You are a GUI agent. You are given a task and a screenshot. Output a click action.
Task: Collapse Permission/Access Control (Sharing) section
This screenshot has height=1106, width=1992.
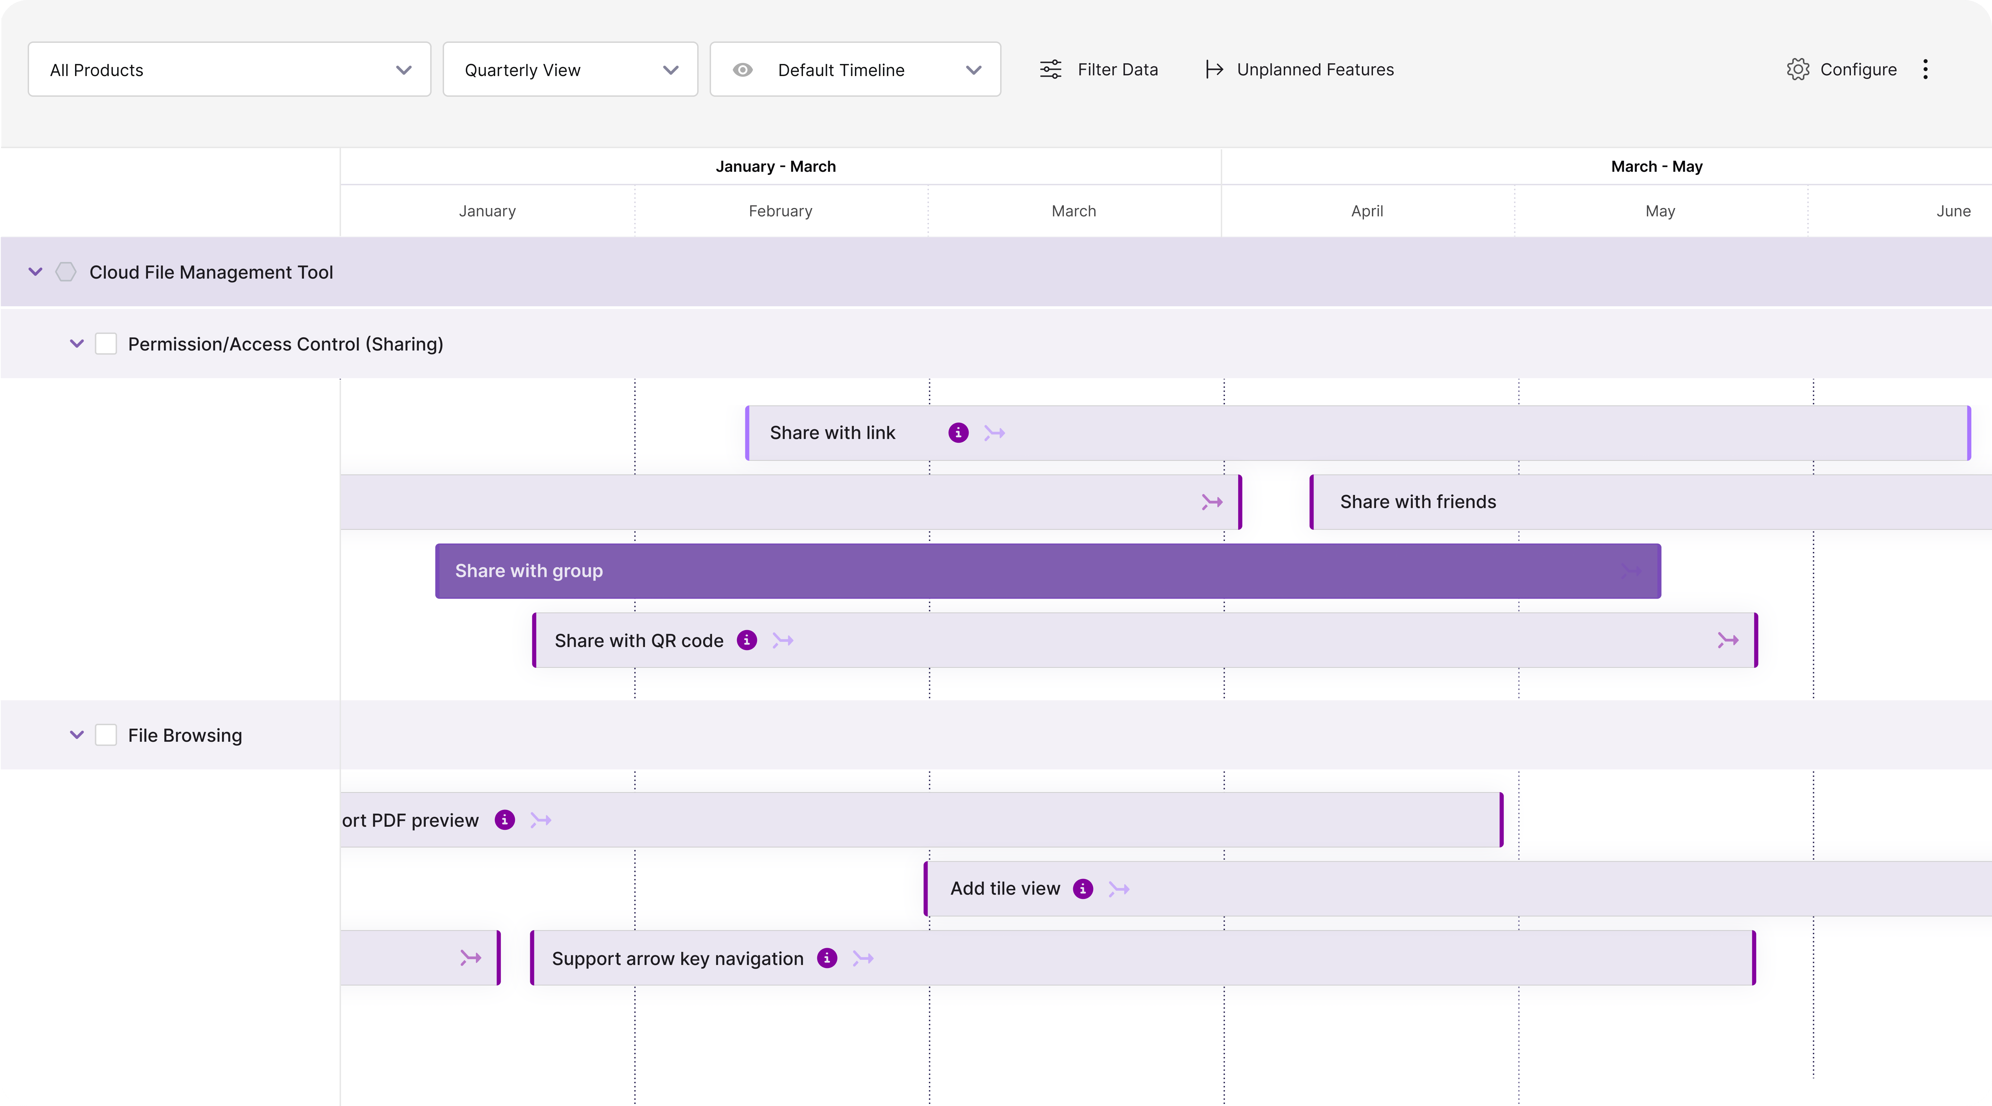(76, 344)
